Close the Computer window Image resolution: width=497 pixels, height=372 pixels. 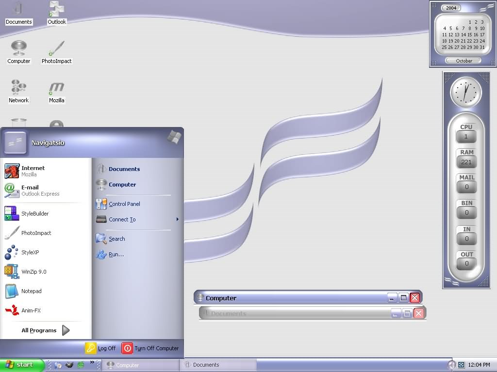(414, 298)
